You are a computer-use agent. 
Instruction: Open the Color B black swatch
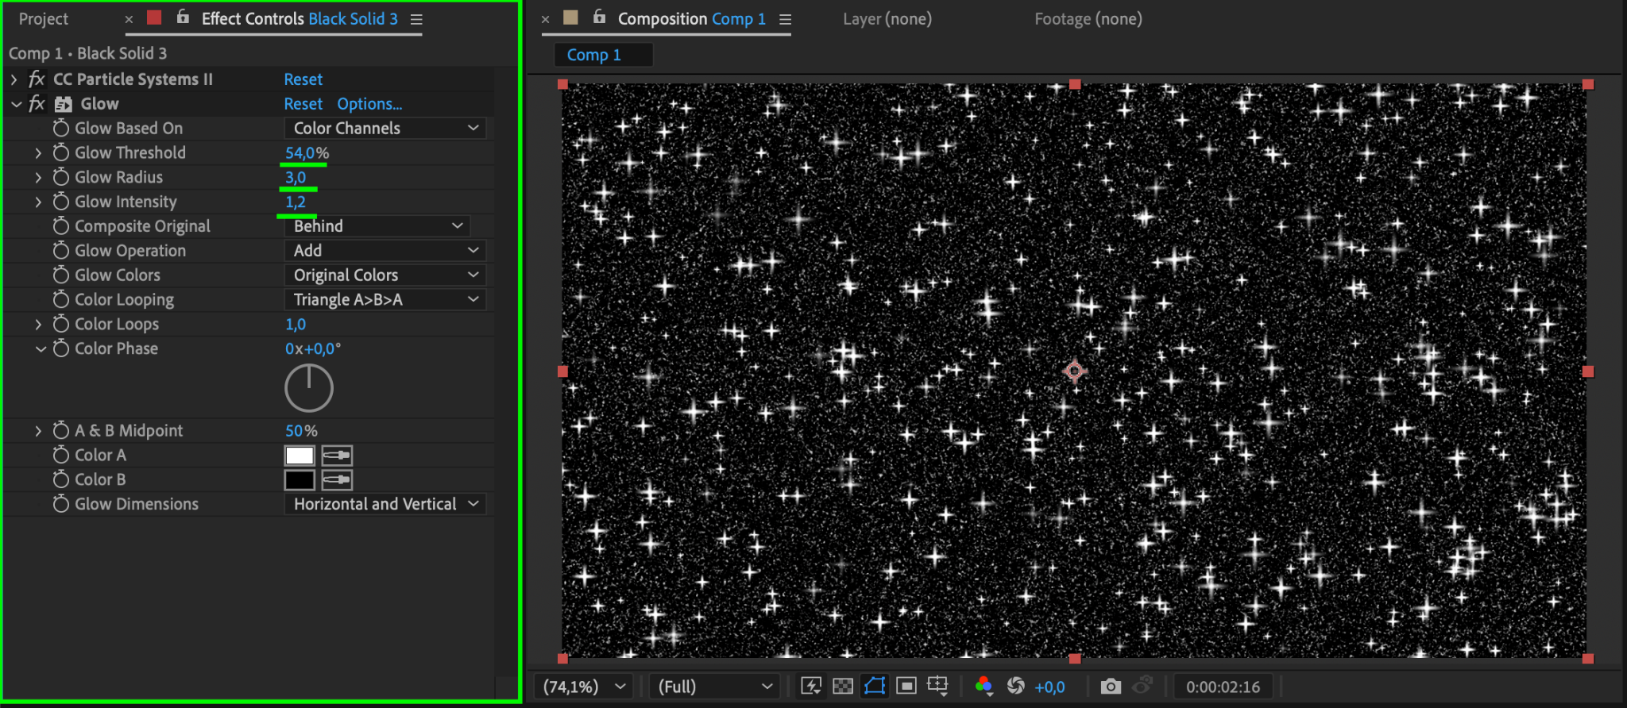click(300, 480)
